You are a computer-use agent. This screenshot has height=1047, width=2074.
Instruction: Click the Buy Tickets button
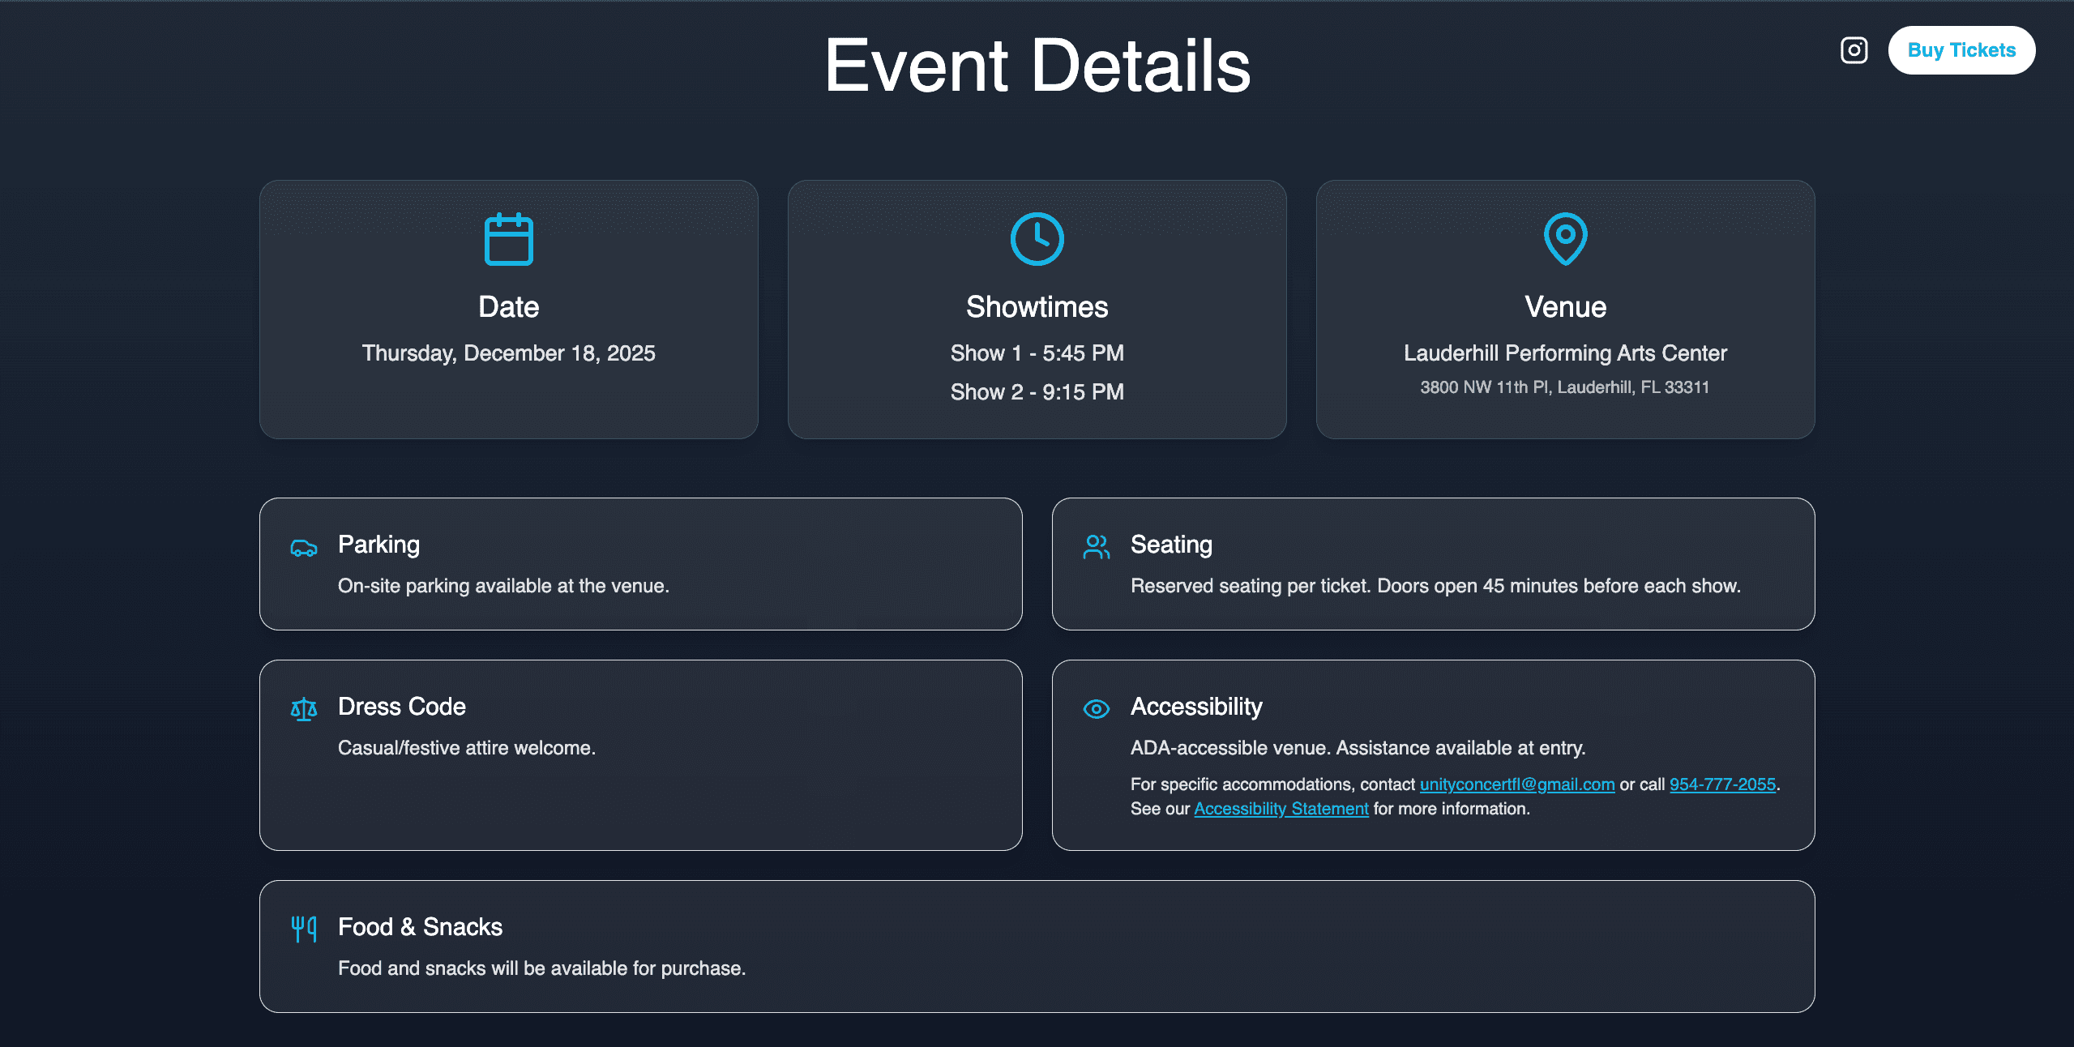[x=1961, y=49]
